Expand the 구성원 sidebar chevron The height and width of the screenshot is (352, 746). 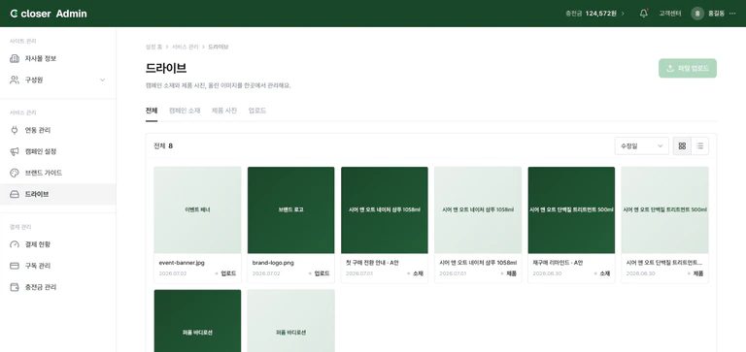[102, 80]
